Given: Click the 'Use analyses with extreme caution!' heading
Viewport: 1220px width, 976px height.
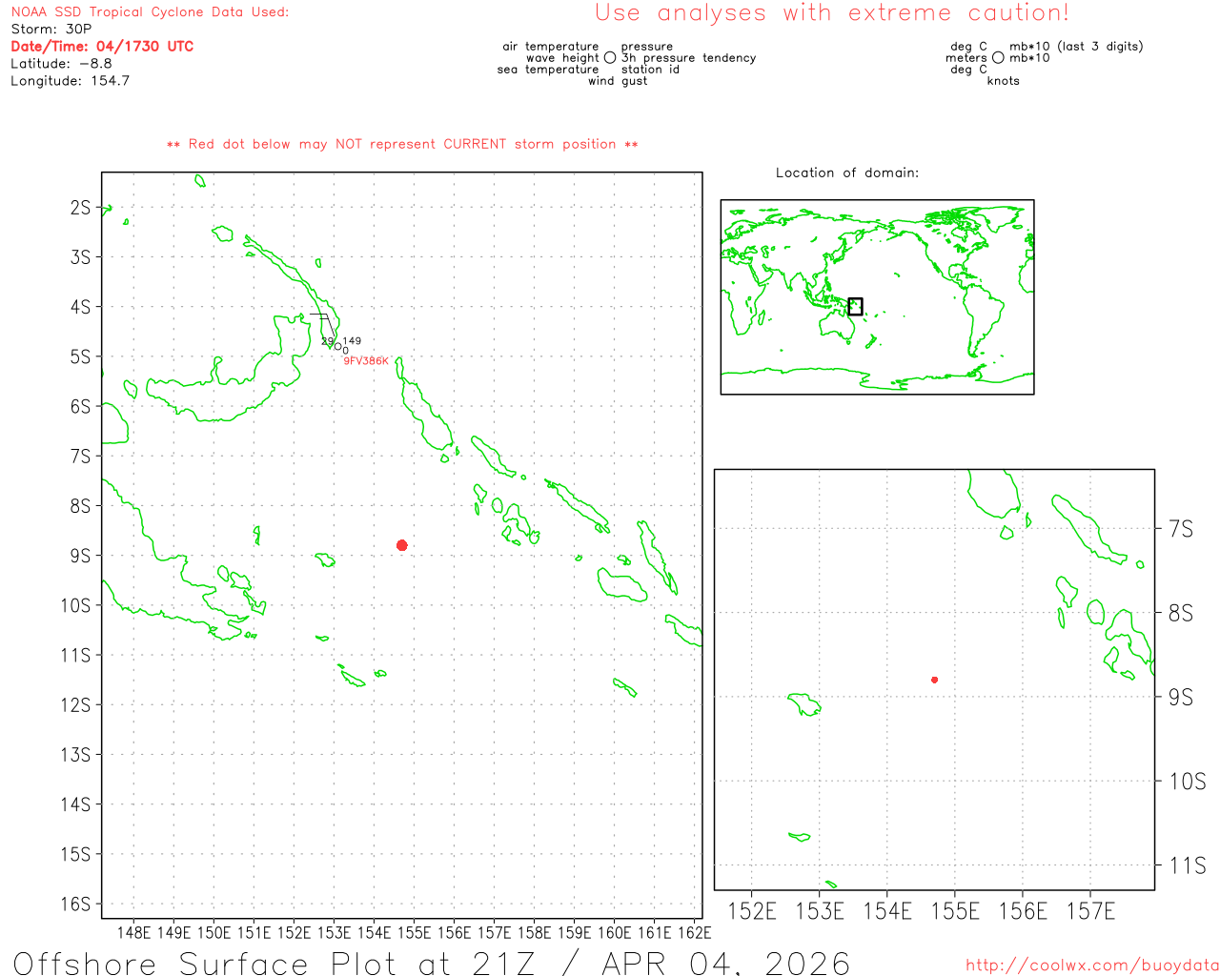Looking at the screenshot, I should (831, 13).
